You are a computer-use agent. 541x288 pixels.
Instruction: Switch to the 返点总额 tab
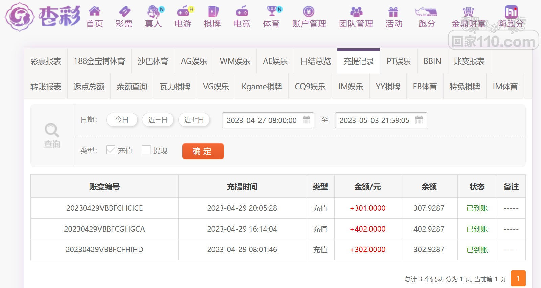point(89,87)
